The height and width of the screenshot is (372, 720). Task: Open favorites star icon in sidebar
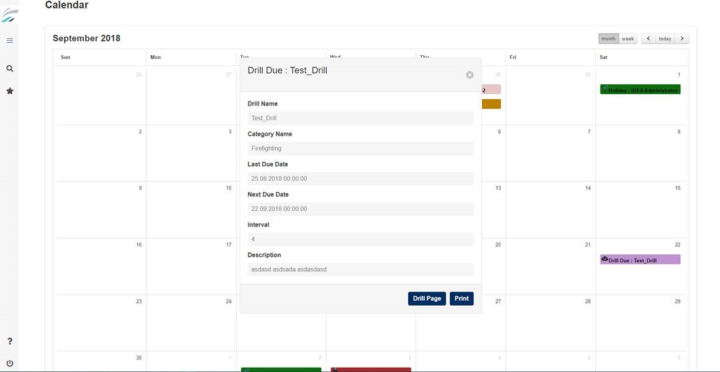tap(10, 91)
